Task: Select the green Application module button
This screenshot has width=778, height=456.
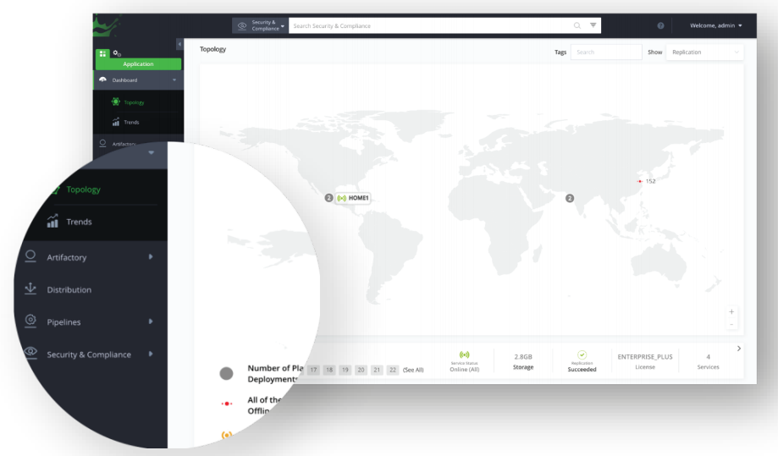Action: coord(138,63)
